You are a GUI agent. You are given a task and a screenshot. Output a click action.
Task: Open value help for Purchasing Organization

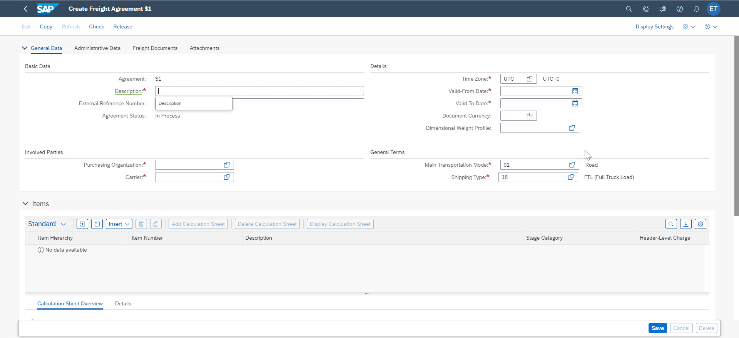pos(227,165)
